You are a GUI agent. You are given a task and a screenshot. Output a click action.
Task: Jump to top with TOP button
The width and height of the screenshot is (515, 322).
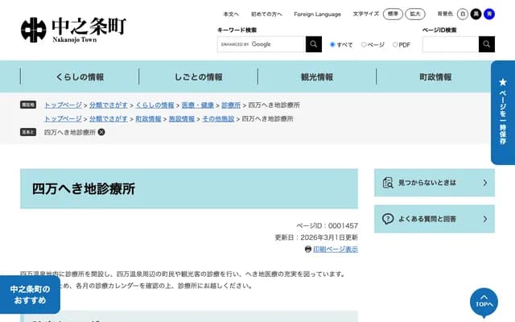point(483,302)
